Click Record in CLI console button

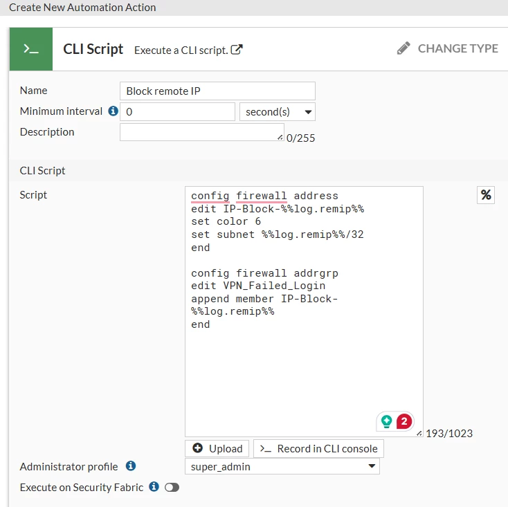[x=318, y=448]
